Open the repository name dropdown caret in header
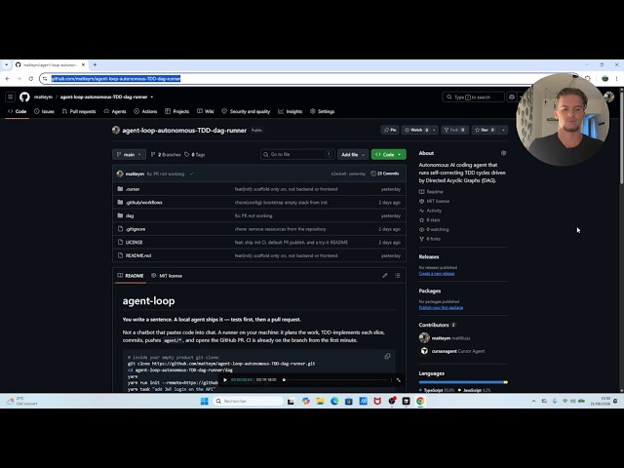This screenshot has height=468, width=624. (152, 97)
